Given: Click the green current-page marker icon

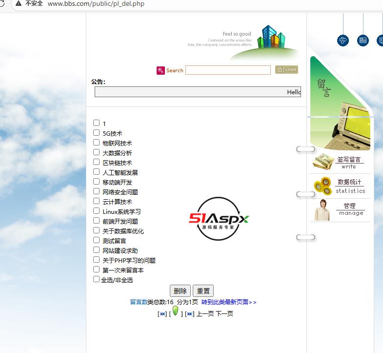Looking at the screenshot, I should pyautogui.click(x=175, y=311).
